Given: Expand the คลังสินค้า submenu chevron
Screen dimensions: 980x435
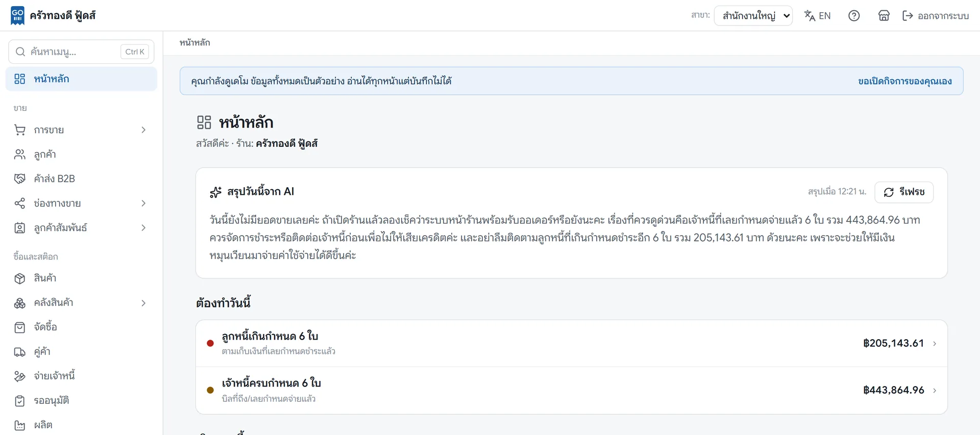Looking at the screenshot, I should click(143, 303).
